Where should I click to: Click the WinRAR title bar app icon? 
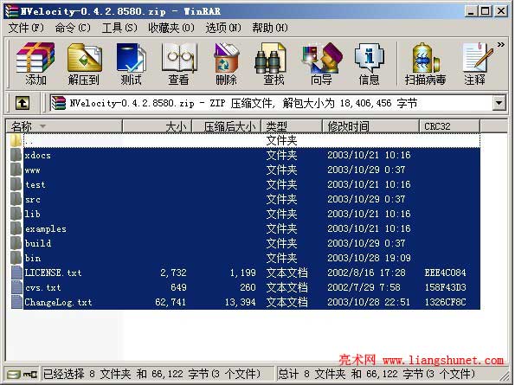tap(11, 11)
